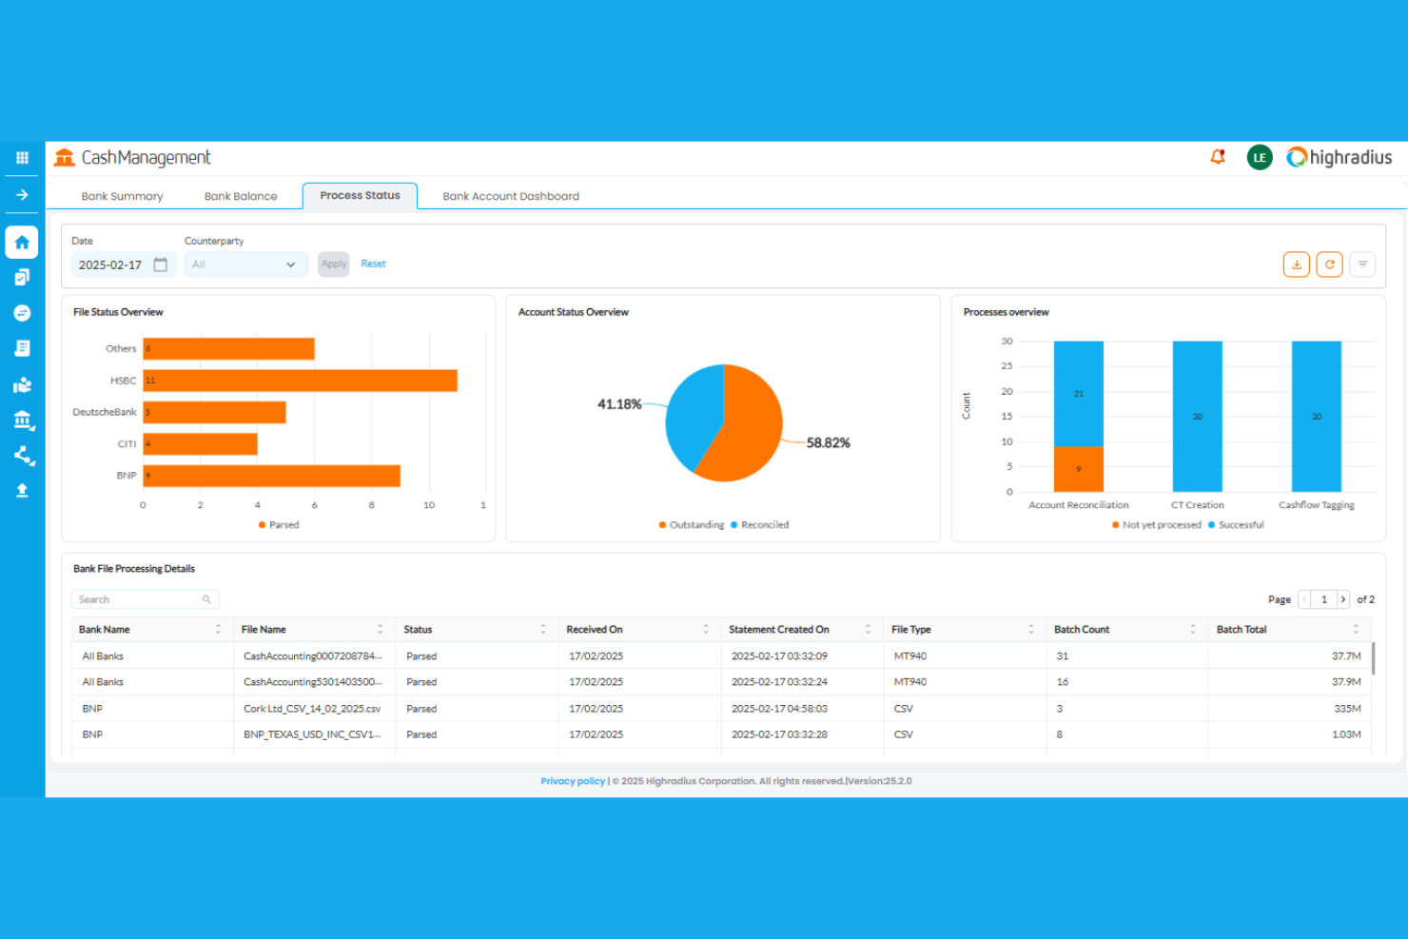Click the Reset link next to Apply
Image resolution: width=1408 pixels, height=939 pixels.
(x=373, y=264)
